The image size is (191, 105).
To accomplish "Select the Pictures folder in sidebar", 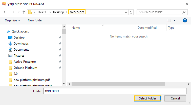I will [19, 56].
